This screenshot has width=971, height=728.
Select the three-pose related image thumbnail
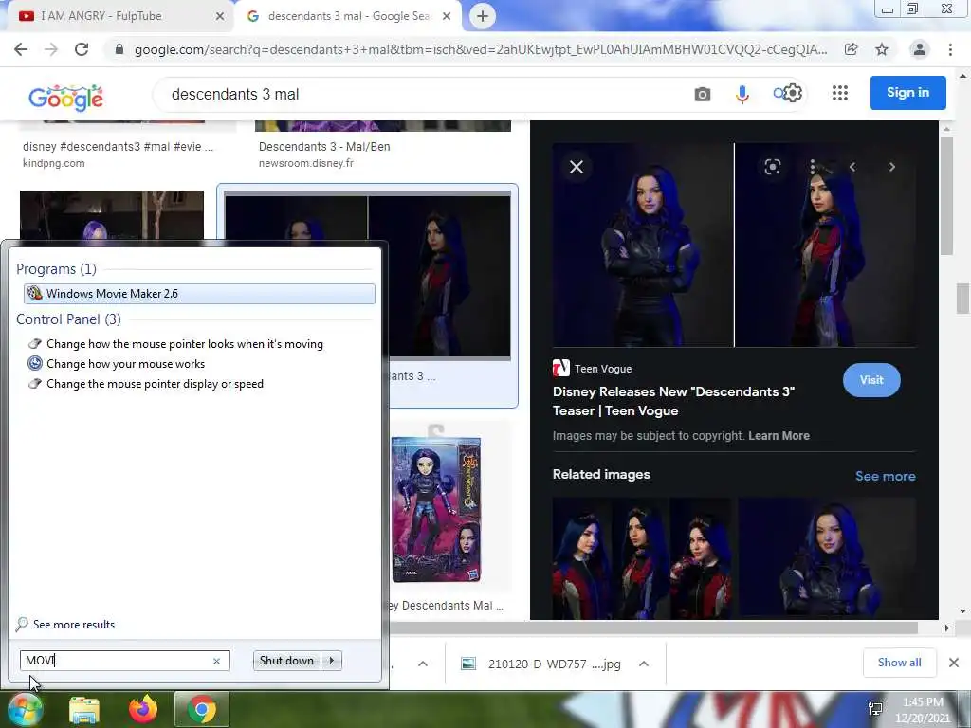[x=641, y=557]
